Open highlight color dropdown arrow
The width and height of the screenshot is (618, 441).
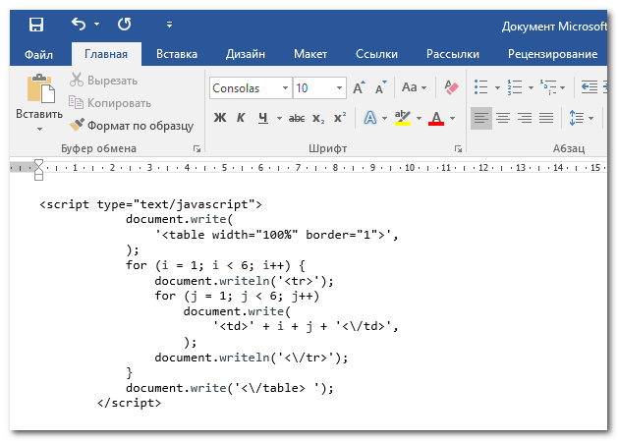[x=419, y=118]
